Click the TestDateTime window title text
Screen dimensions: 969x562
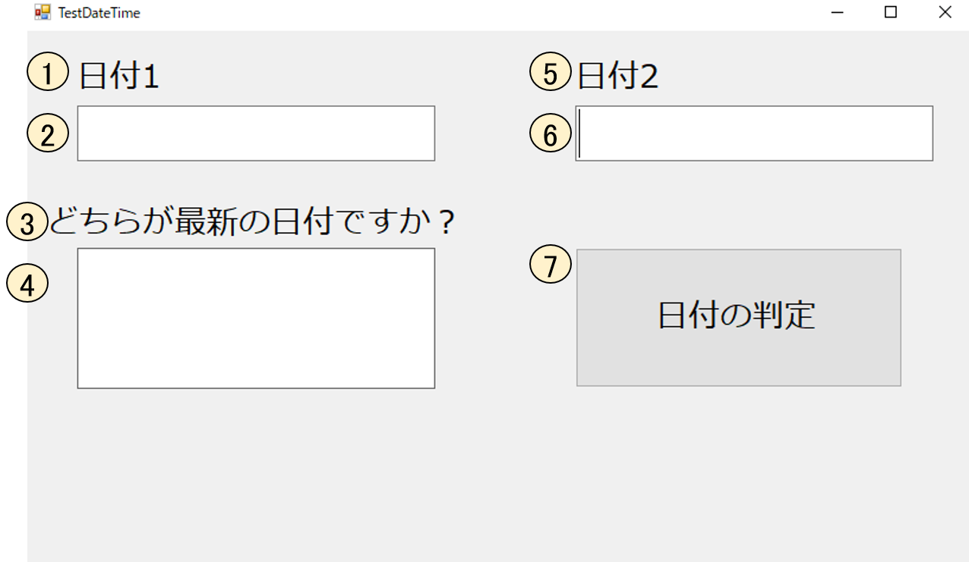coord(99,13)
